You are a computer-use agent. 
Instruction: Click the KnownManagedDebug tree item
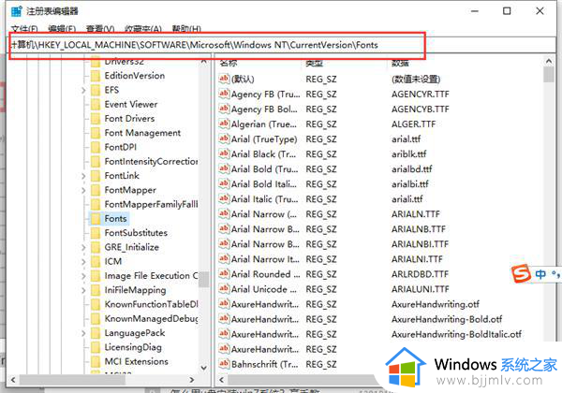[x=151, y=318]
